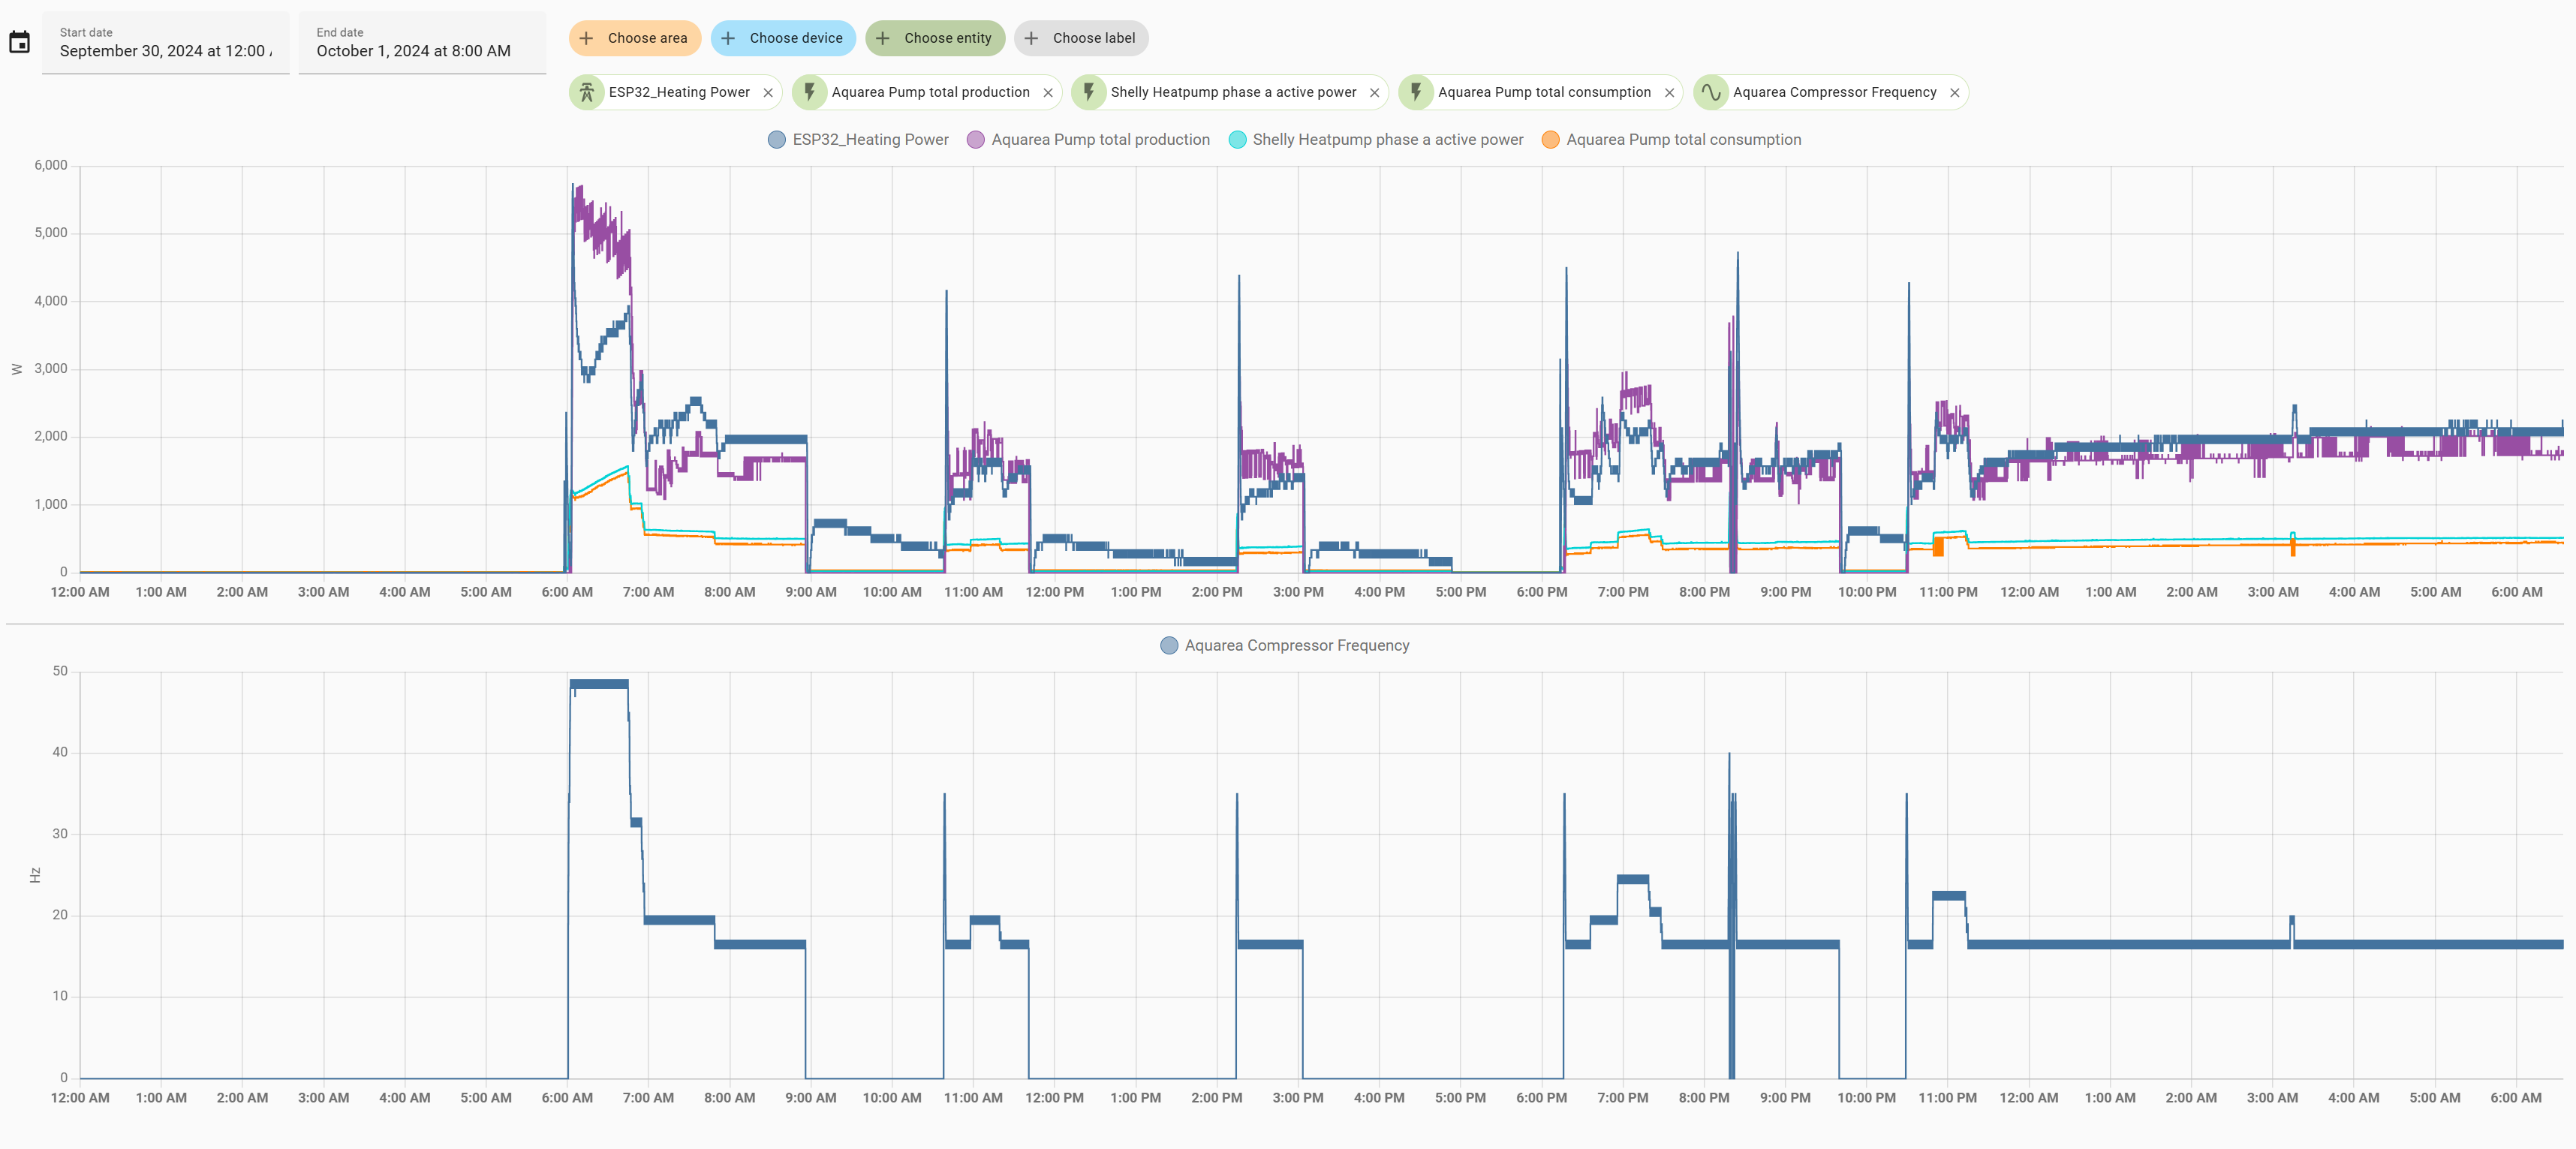Click the End date field
The height and width of the screenshot is (1149, 2576).
click(422, 43)
